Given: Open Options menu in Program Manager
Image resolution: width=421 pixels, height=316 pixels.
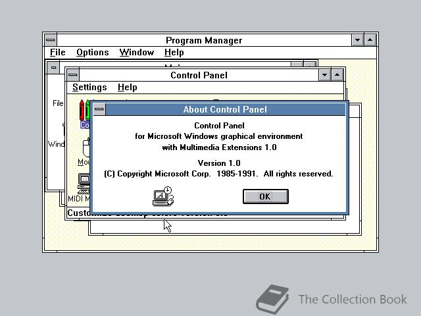Looking at the screenshot, I should (93, 52).
